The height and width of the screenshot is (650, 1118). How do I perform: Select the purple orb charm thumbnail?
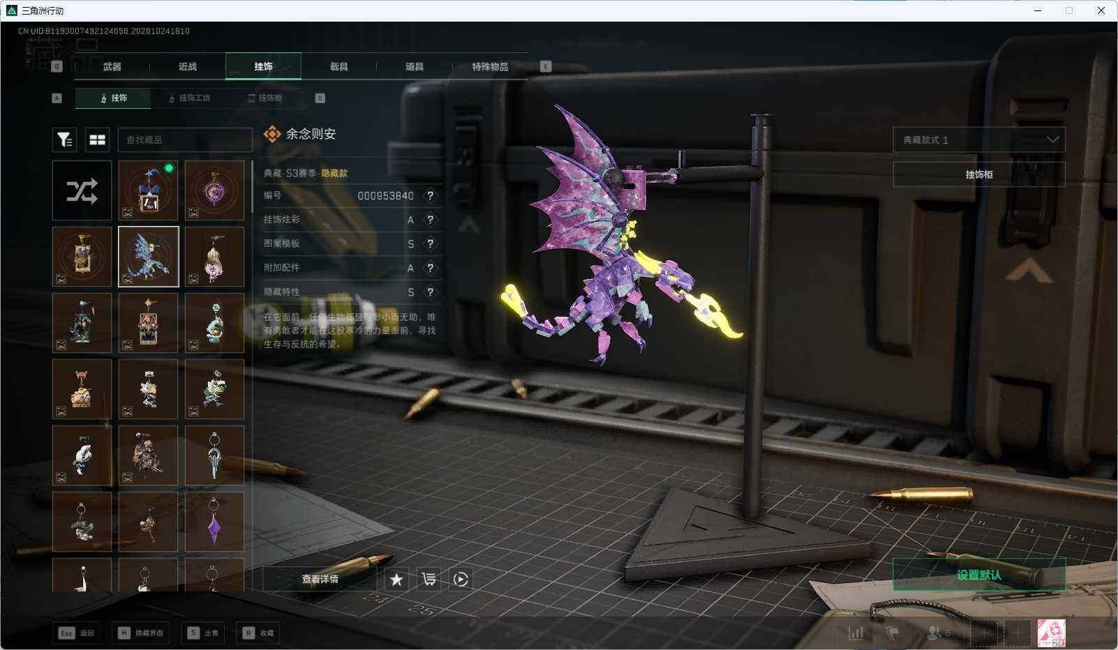point(214,190)
